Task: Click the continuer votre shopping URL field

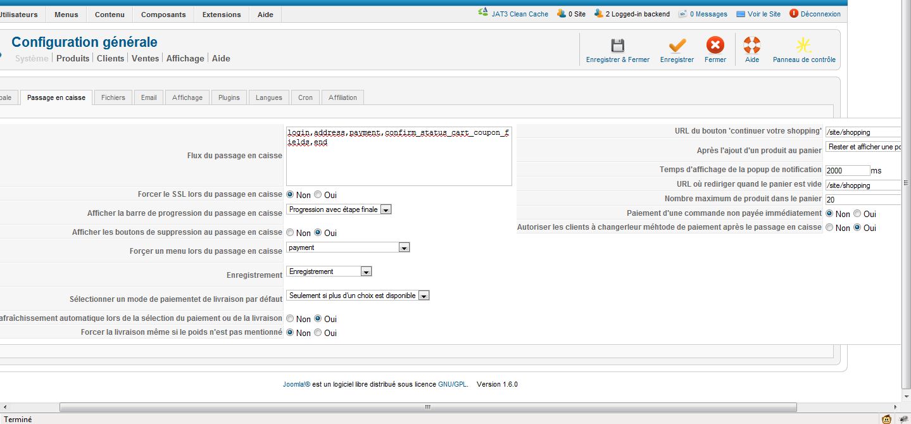Action: tap(864, 132)
